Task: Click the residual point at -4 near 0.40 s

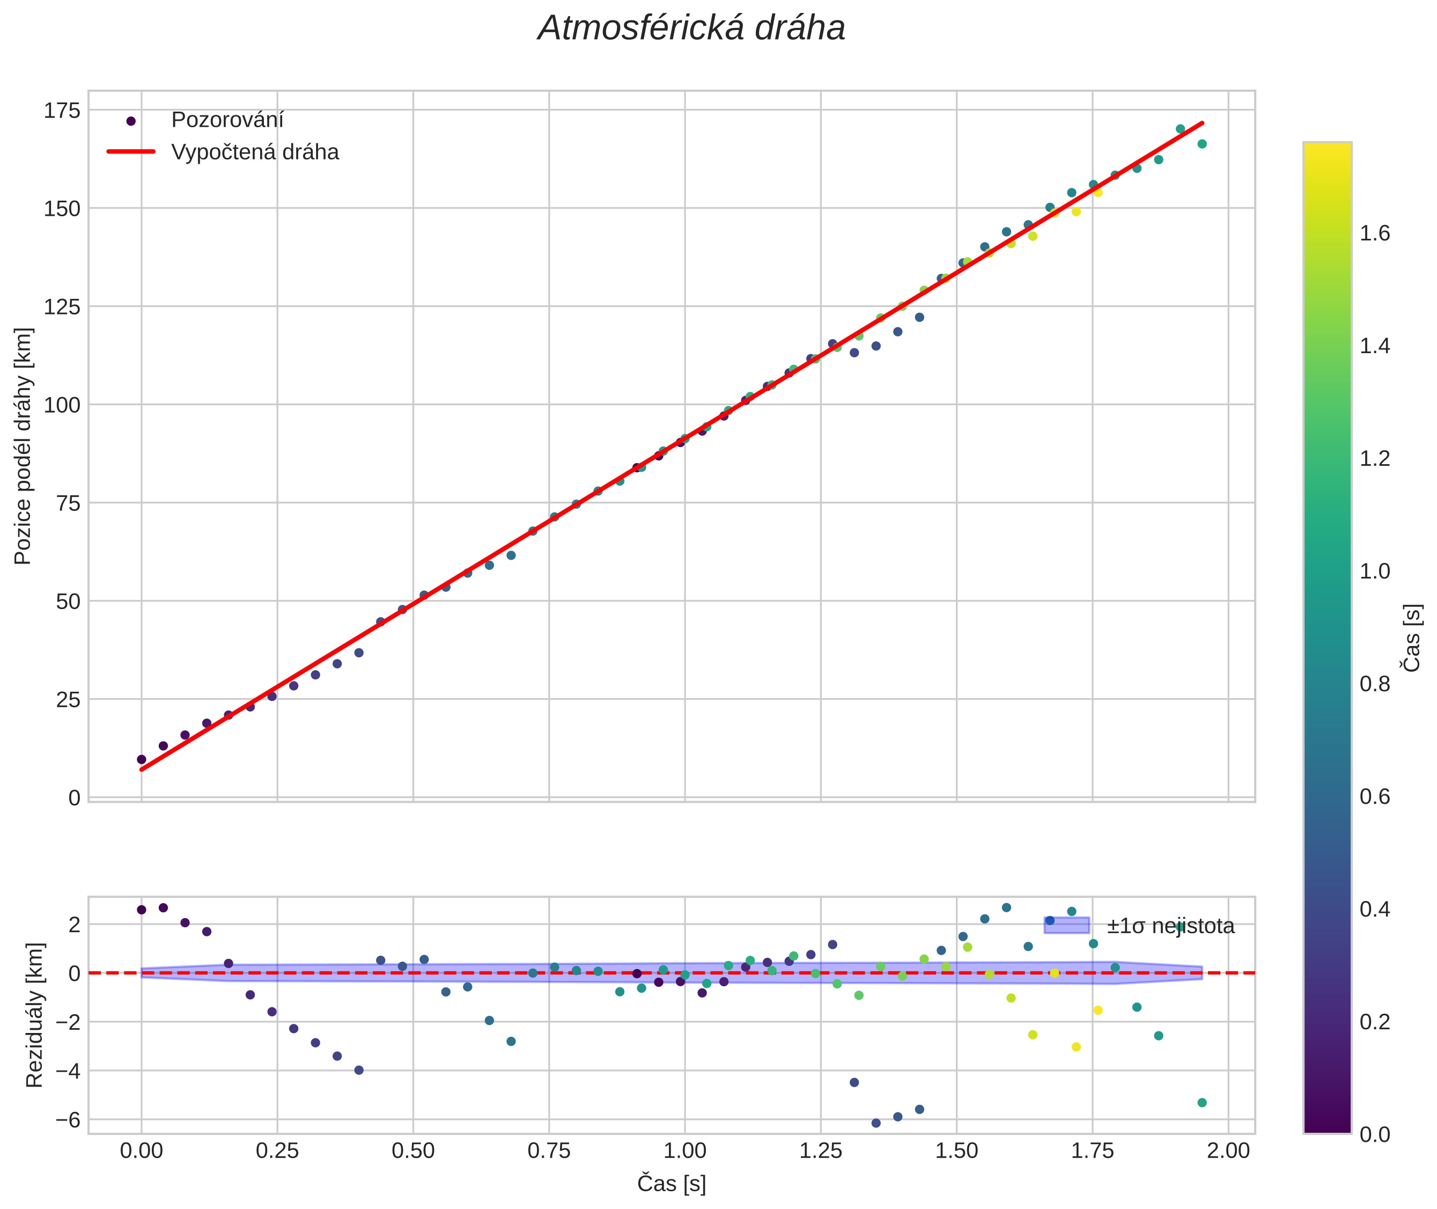Action: click(358, 1070)
